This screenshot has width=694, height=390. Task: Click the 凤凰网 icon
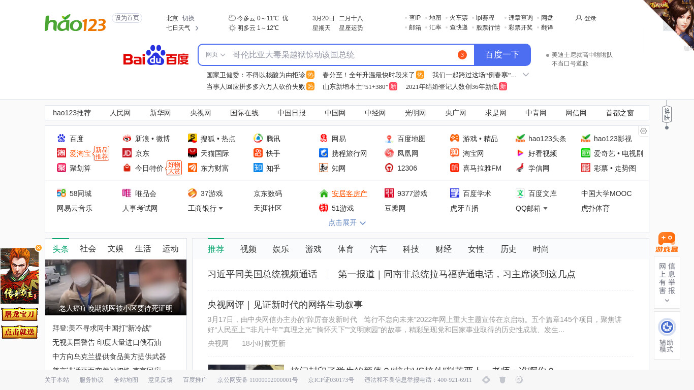click(389, 153)
